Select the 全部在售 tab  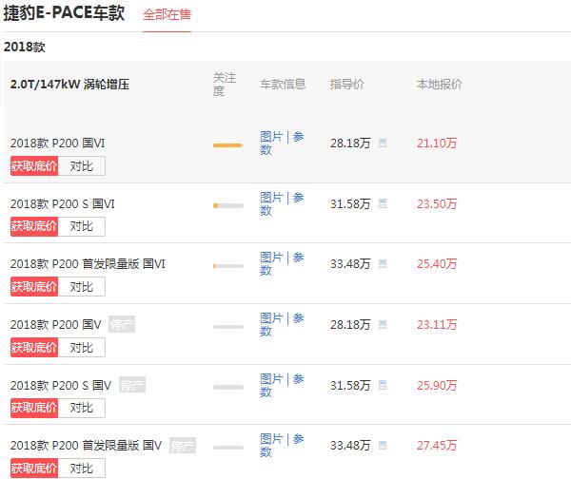167,15
